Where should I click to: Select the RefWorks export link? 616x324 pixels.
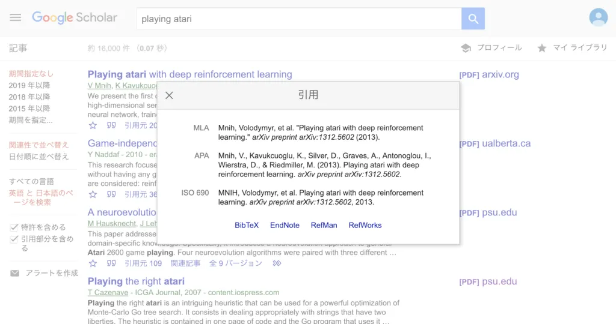pyautogui.click(x=365, y=226)
